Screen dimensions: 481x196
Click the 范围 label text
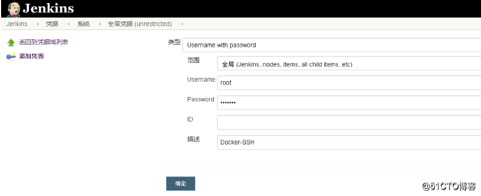pyautogui.click(x=193, y=60)
